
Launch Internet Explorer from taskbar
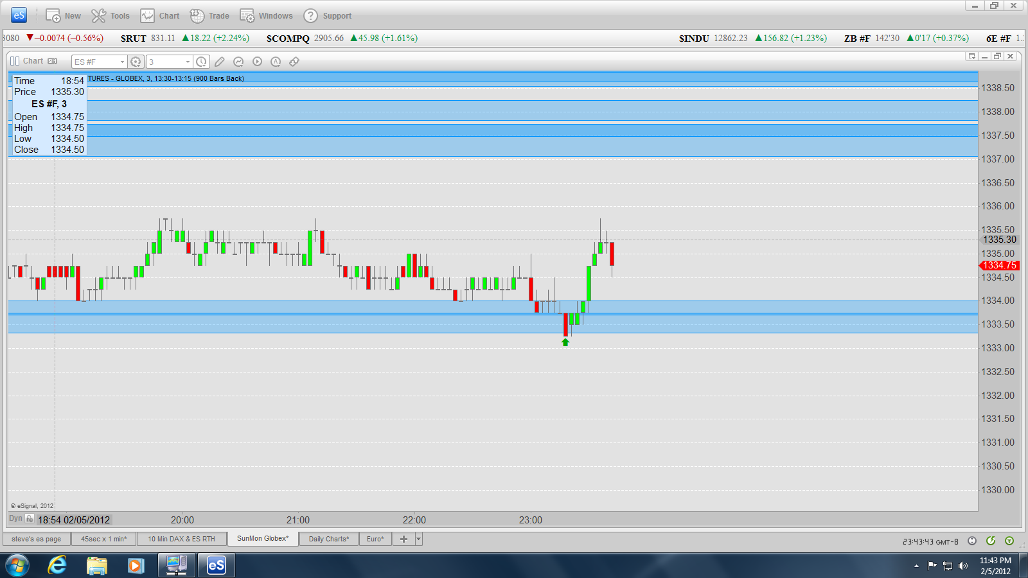point(57,566)
